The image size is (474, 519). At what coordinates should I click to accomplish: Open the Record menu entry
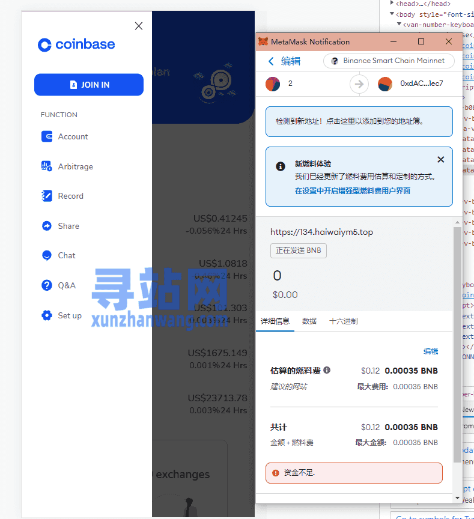tap(70, 196)
